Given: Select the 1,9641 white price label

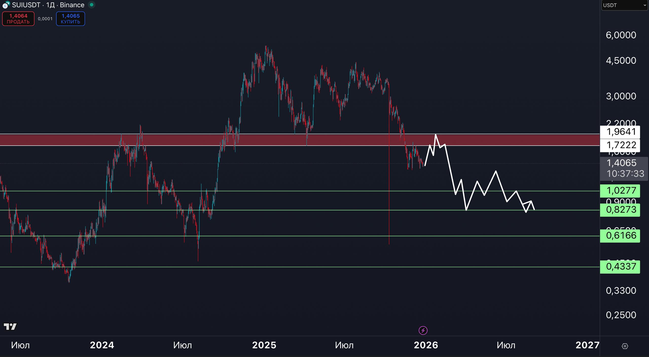Looking at the screenshot, I should 620,132.
